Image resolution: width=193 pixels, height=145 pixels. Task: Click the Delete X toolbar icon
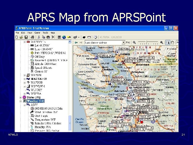click(x=53, y=37)
